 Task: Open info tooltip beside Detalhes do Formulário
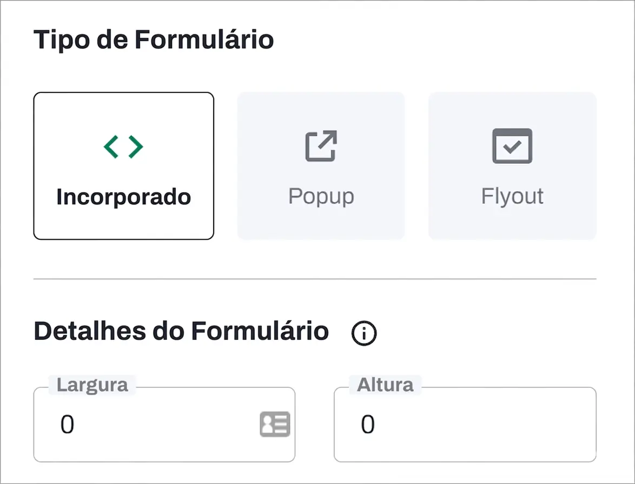coord(364,333)
